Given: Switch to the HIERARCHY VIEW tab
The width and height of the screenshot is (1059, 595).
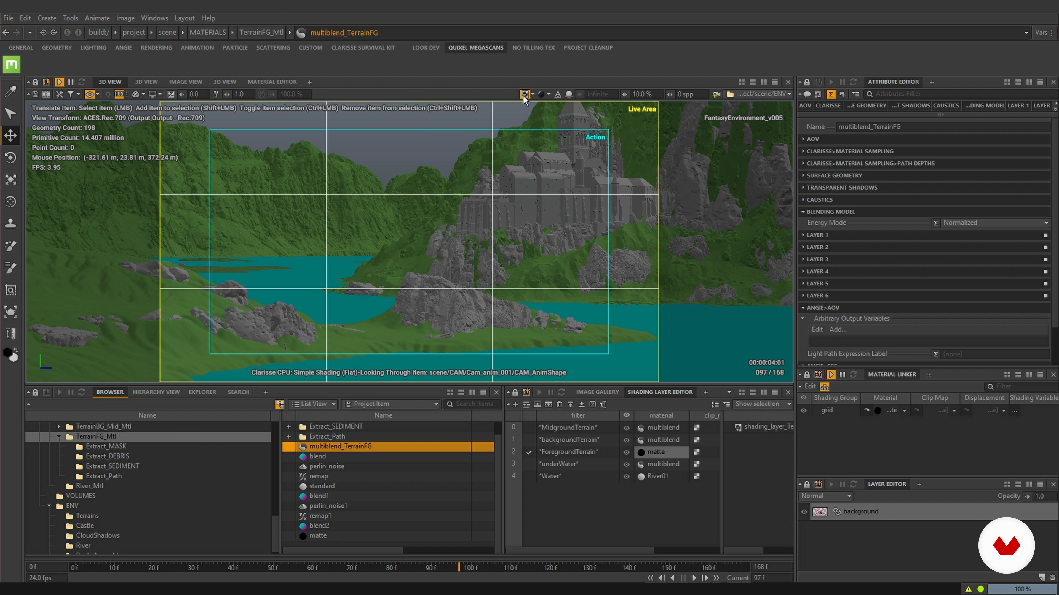Looking at the screenshot, I should click(156, 392).
